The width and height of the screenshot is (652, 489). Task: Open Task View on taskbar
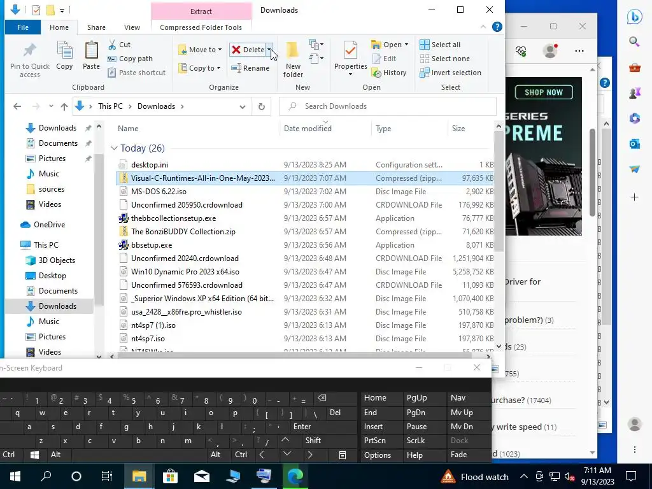[x=107, y=476]
